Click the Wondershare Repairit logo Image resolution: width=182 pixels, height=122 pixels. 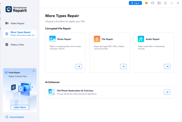(16, 9)
